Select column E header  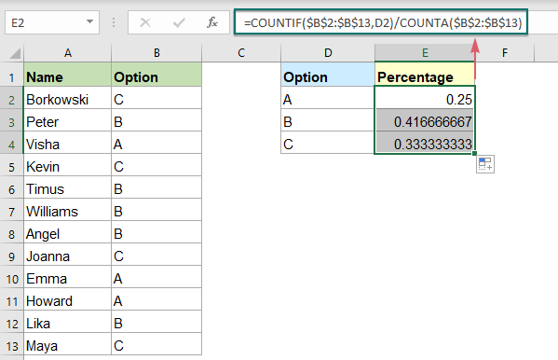(425, 53)
